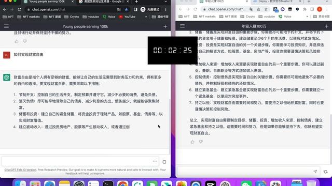Image resolution: width=332 pixels, height=186 pixels.
Task: Open Terminal from the Dock
Action: pos(108,184)
